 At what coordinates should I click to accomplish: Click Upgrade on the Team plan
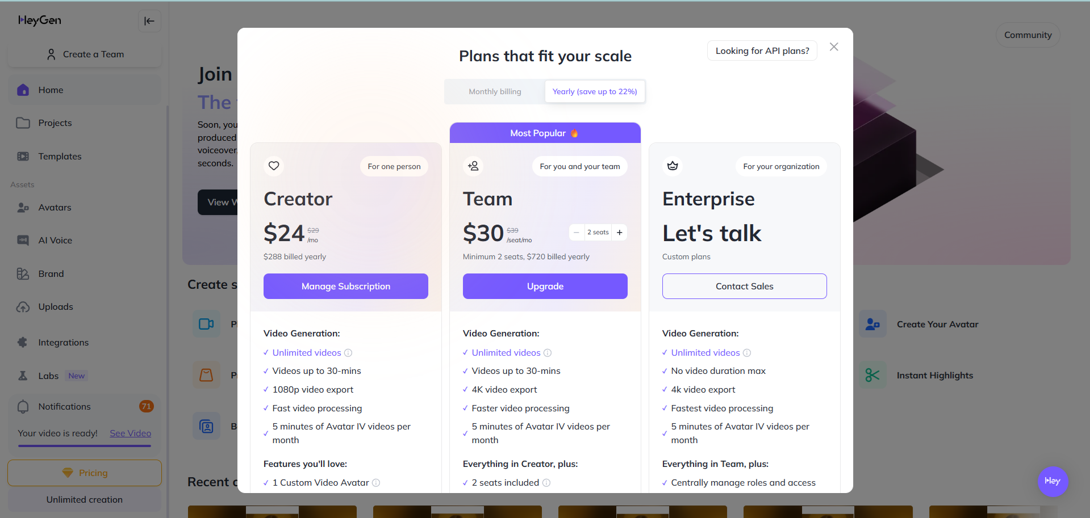point(545,287)
